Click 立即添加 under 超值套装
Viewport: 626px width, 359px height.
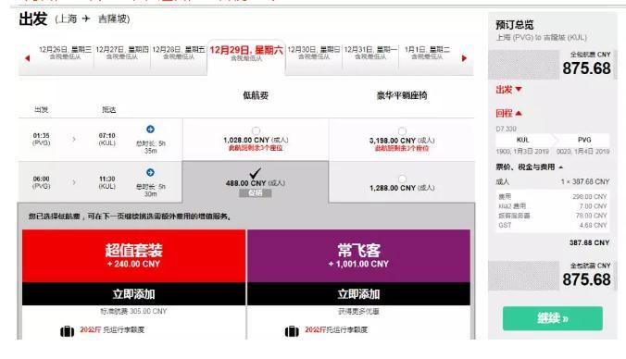(x=133, y=294)
